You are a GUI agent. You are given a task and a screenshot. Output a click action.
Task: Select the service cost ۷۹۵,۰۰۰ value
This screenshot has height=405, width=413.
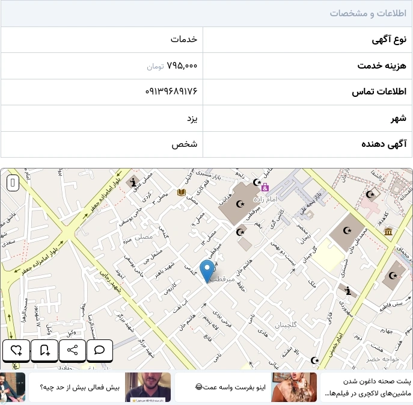pos(182,66)
